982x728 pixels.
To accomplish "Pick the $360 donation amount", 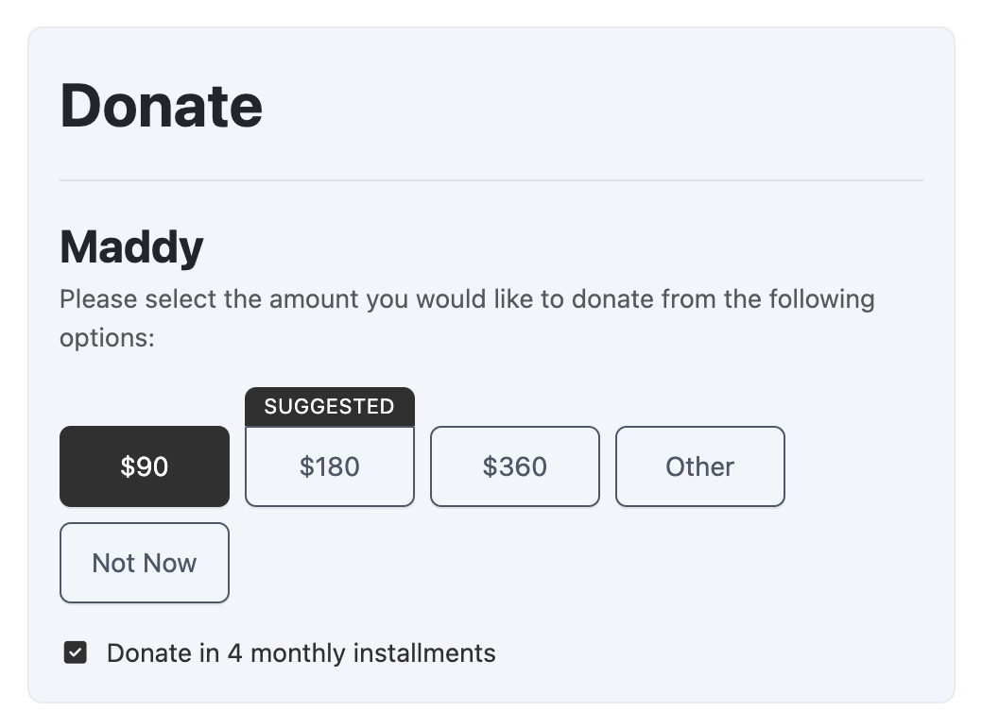I will [514, 466].
